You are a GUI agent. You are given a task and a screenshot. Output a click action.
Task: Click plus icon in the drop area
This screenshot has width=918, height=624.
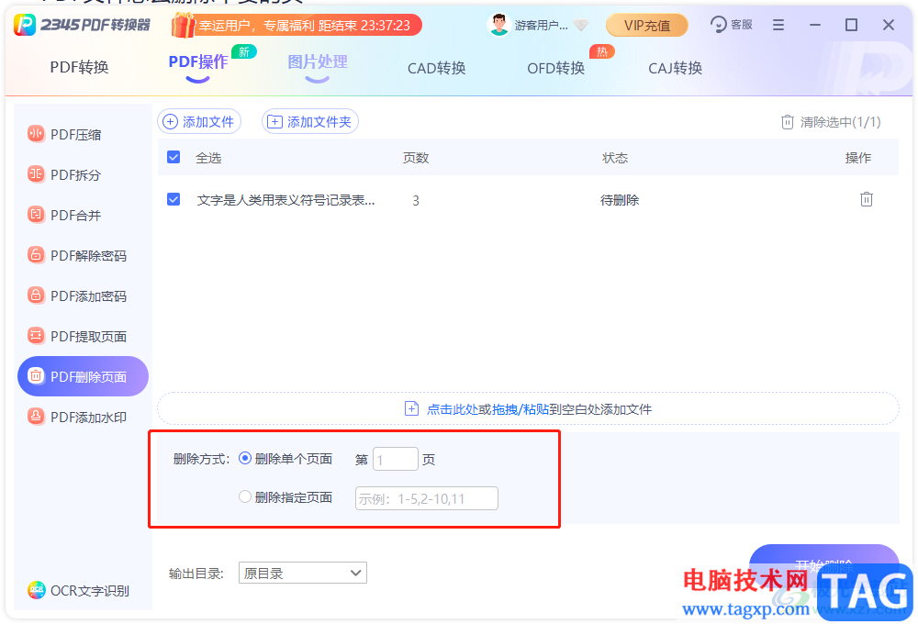411,408
